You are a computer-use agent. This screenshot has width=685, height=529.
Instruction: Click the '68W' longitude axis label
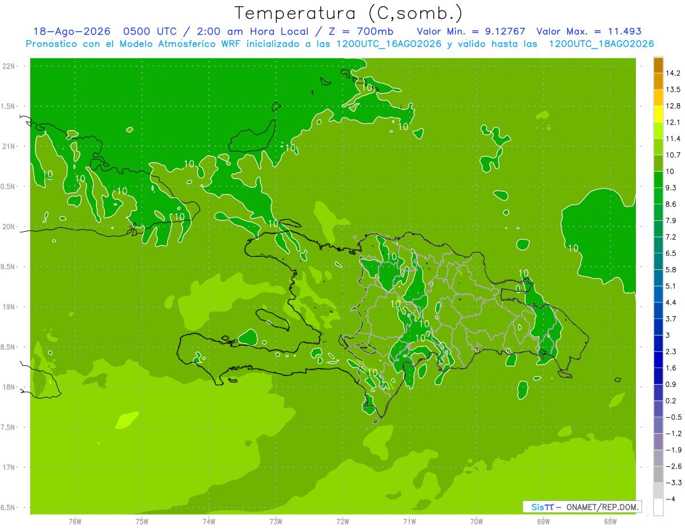click(x=610, y=522)
